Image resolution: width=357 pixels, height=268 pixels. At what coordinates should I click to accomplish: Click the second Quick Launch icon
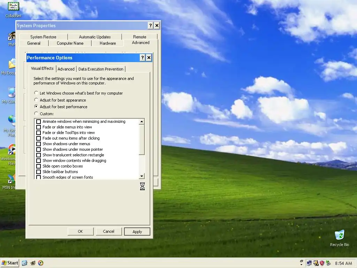(33, 263)
